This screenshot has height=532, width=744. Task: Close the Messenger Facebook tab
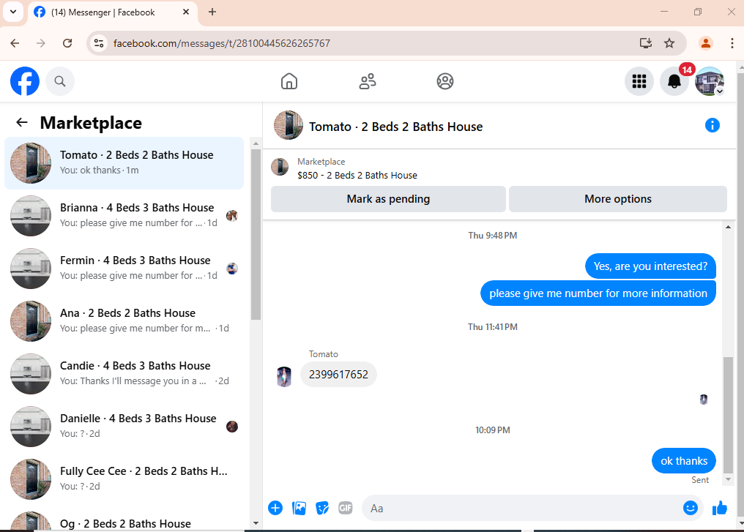186,12
